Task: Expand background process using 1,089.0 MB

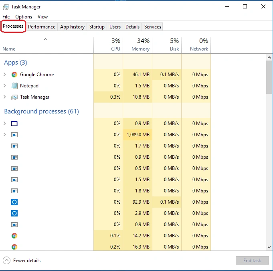Action: click(5, 135)
